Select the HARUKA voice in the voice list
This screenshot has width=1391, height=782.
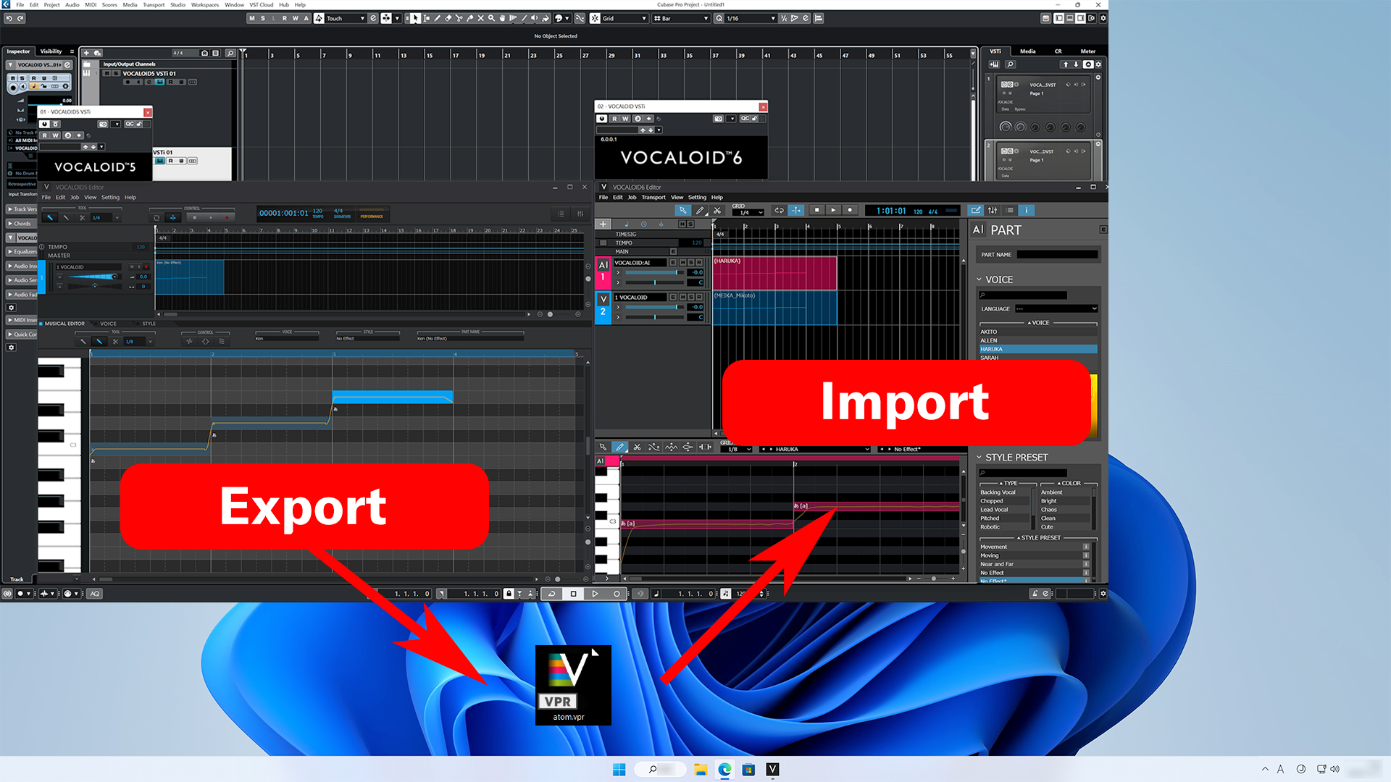(x=1037, y=349)
